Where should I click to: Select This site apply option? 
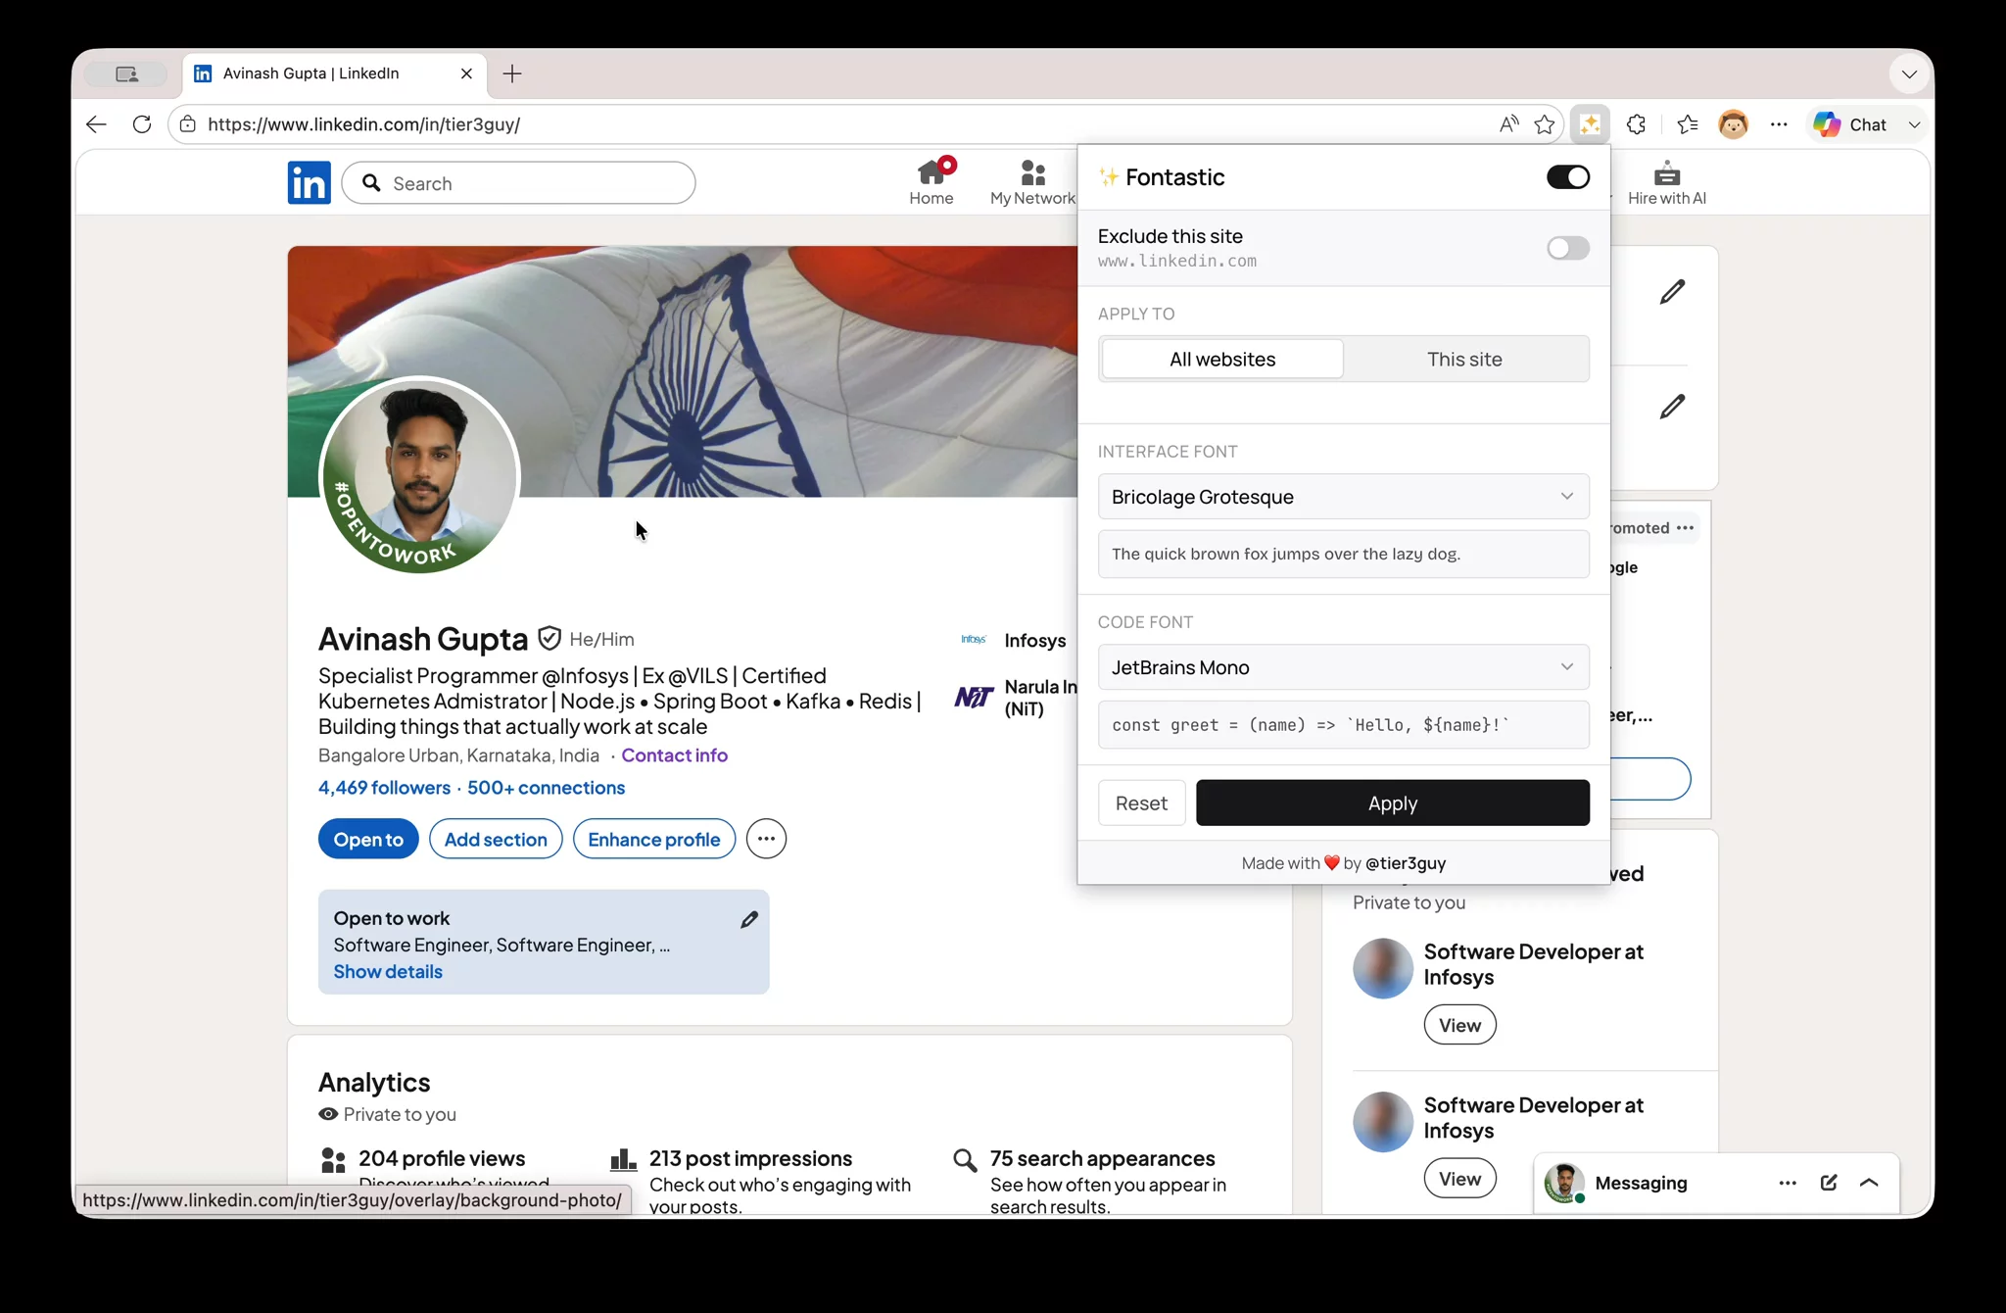click(x=1464, y=359)
